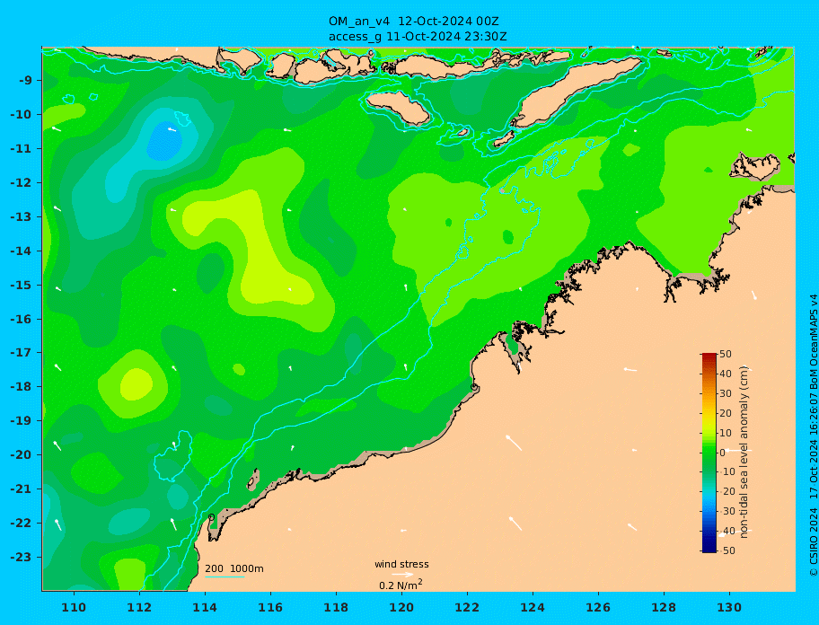Click the latitude label "-20" on the vertical axis
This screenshot has height=625, width=819.
(x=22, y=454)
